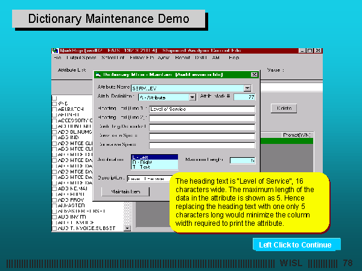Select T - Text justification option
The image size is (362, 271).
154,167
